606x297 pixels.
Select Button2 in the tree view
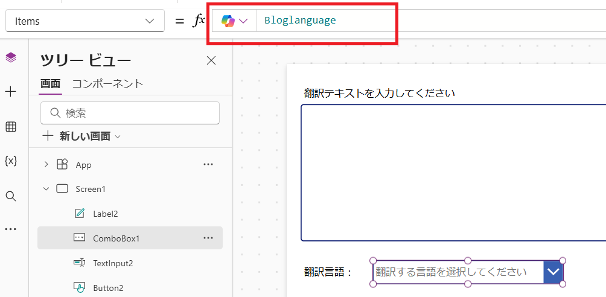point(107,288)
